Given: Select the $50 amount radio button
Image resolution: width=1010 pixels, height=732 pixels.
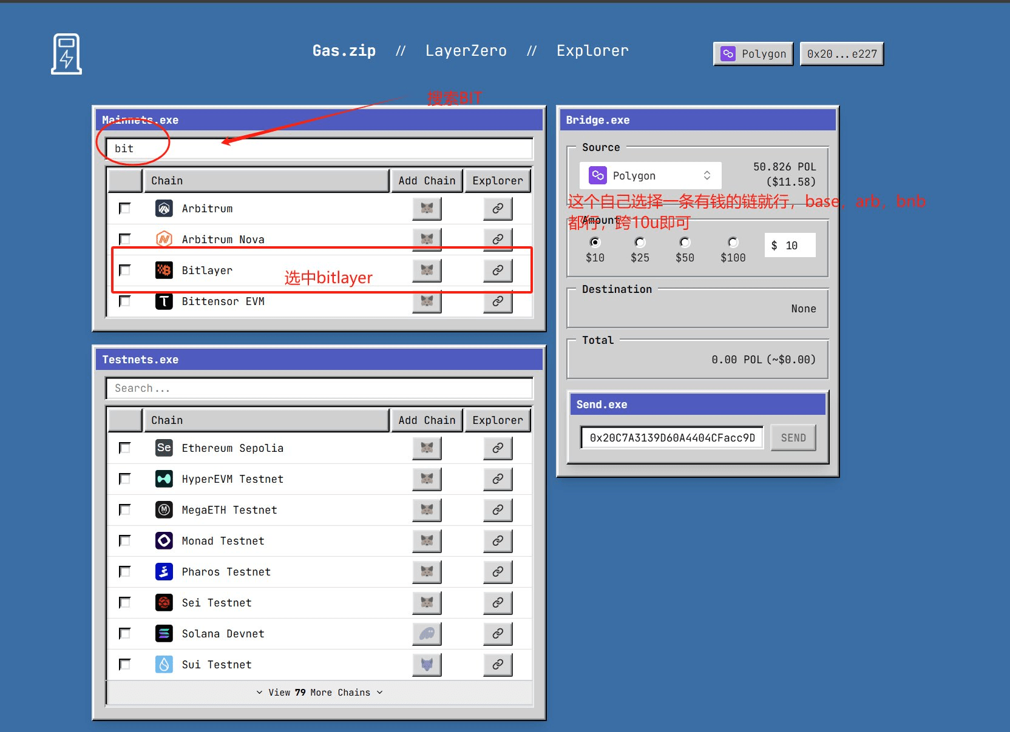Looking at the screenshot, I should coord(685,243).
